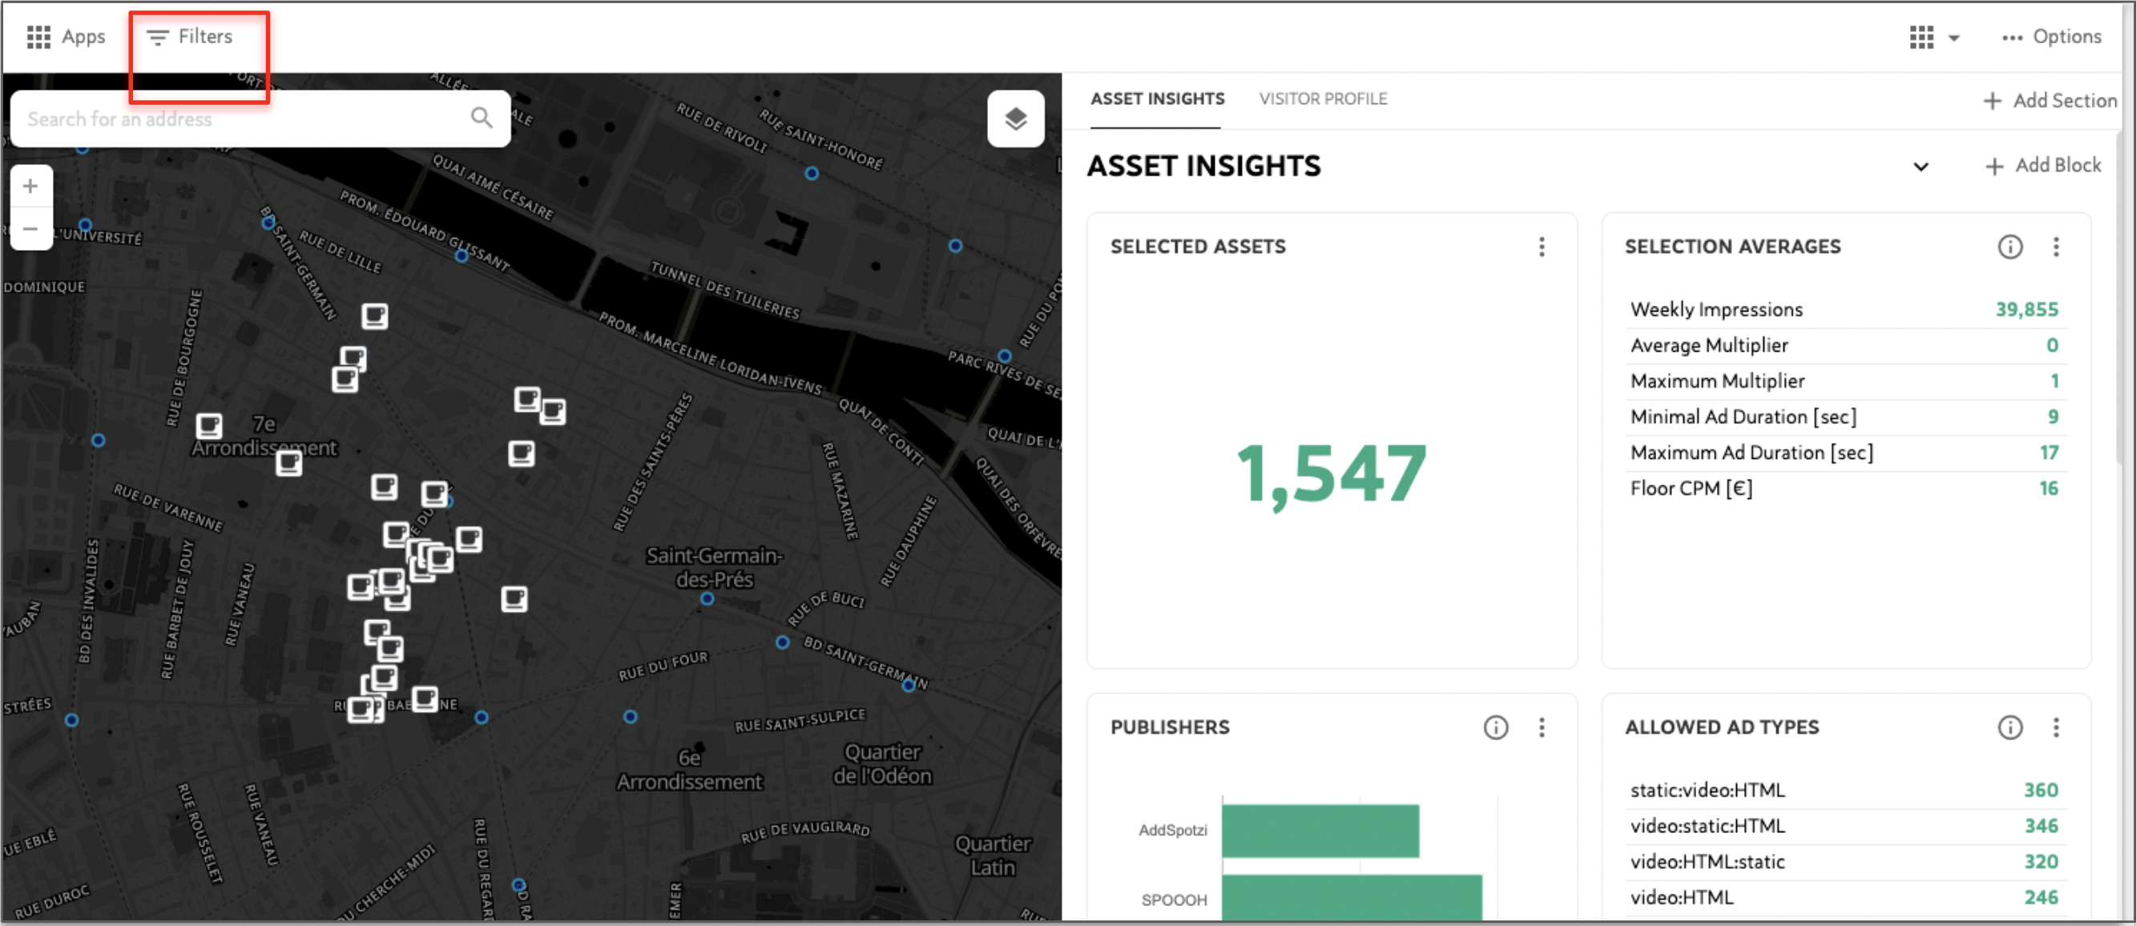Switch to the Asset Insights tab

1157,99
